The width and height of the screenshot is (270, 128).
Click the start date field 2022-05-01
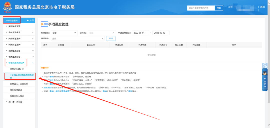click(x=140, y=33)
